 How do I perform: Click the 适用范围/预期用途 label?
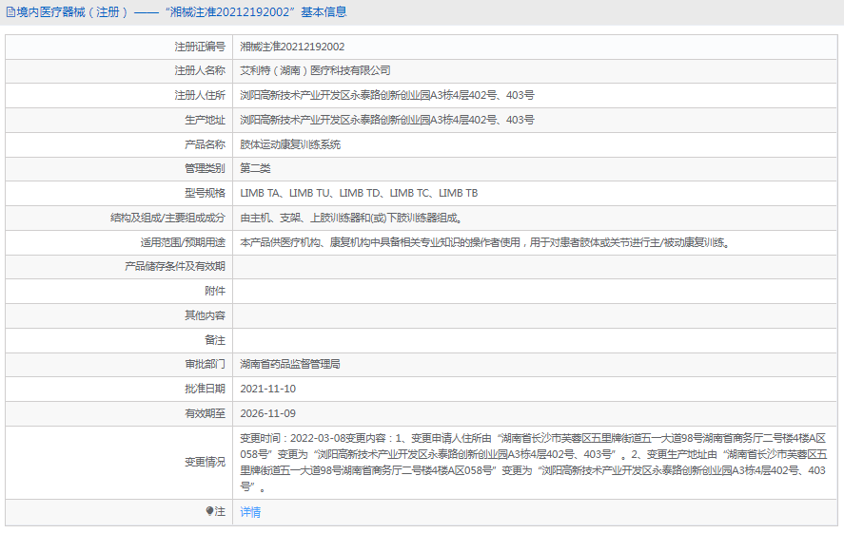[x=183, y=242]
